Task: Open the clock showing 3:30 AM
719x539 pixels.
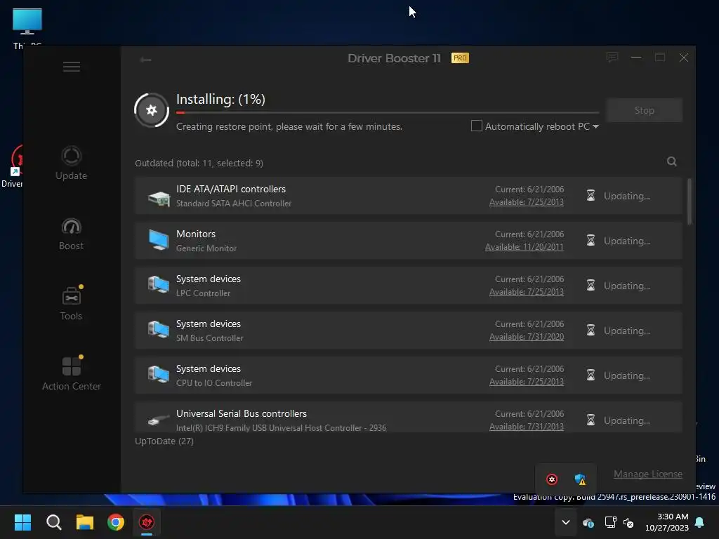Action: (x=666, y=522)
